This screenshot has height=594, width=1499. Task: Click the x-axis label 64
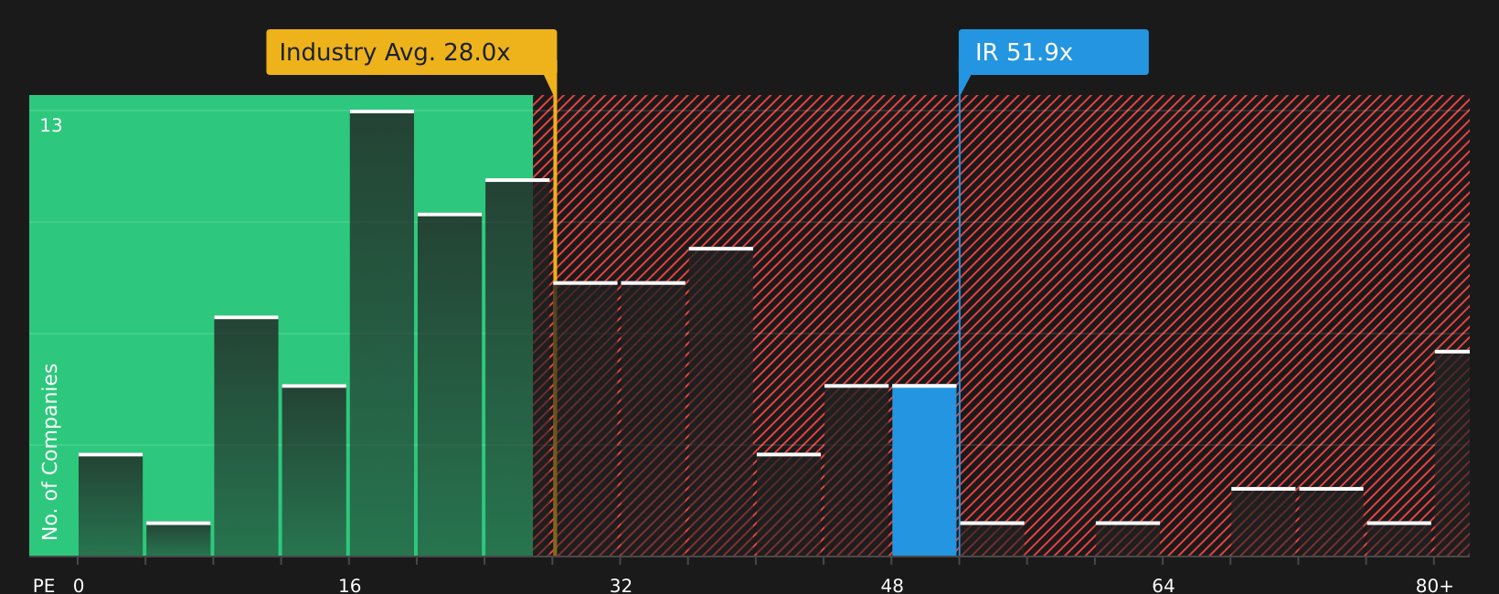coord(1163,585)
